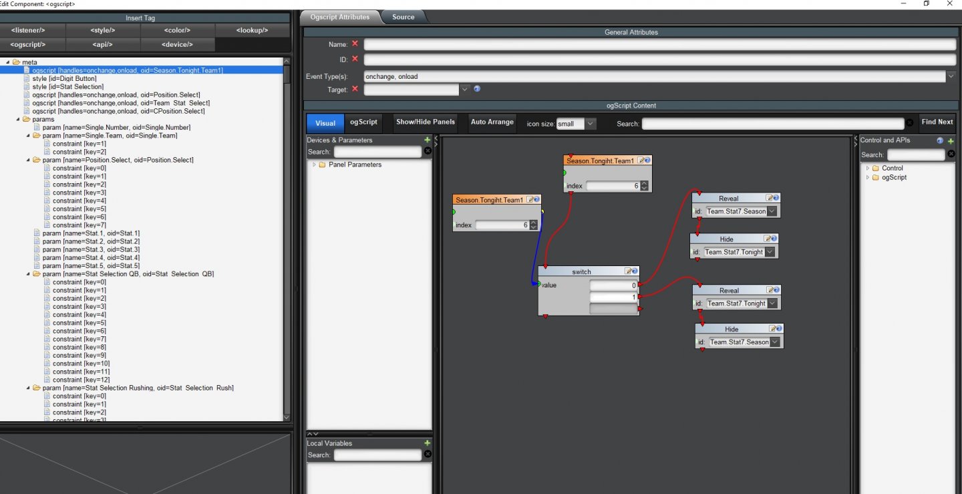Screen dimensions: 962x494
Task: Focus the Name input field
Action: [660, 44]
